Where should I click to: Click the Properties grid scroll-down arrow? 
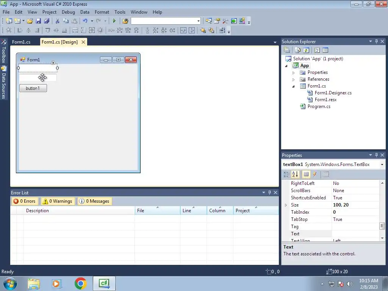tap(382, 238)
